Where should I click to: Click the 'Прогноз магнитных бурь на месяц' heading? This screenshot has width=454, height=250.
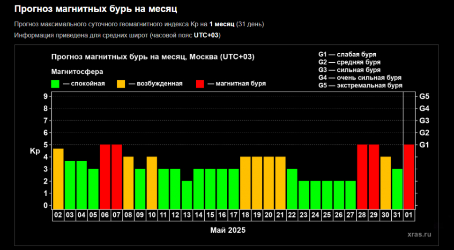click(x=96, y=9)
